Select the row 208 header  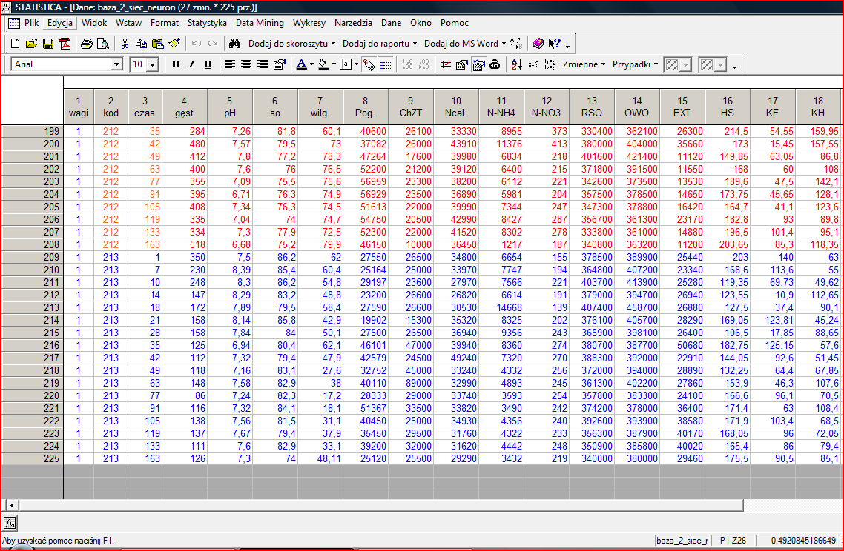point(33,244)
